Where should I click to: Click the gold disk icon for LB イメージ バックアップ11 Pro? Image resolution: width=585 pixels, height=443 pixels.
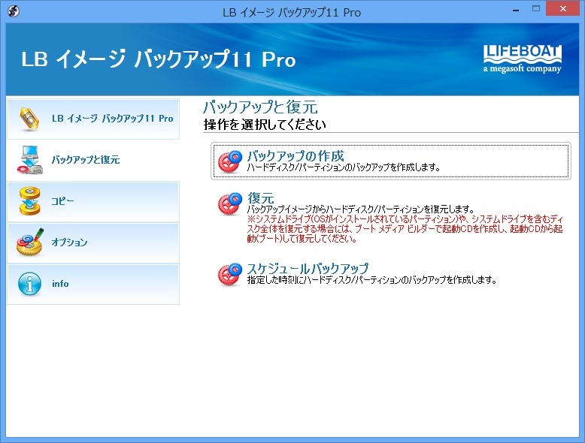pos(29,119)
